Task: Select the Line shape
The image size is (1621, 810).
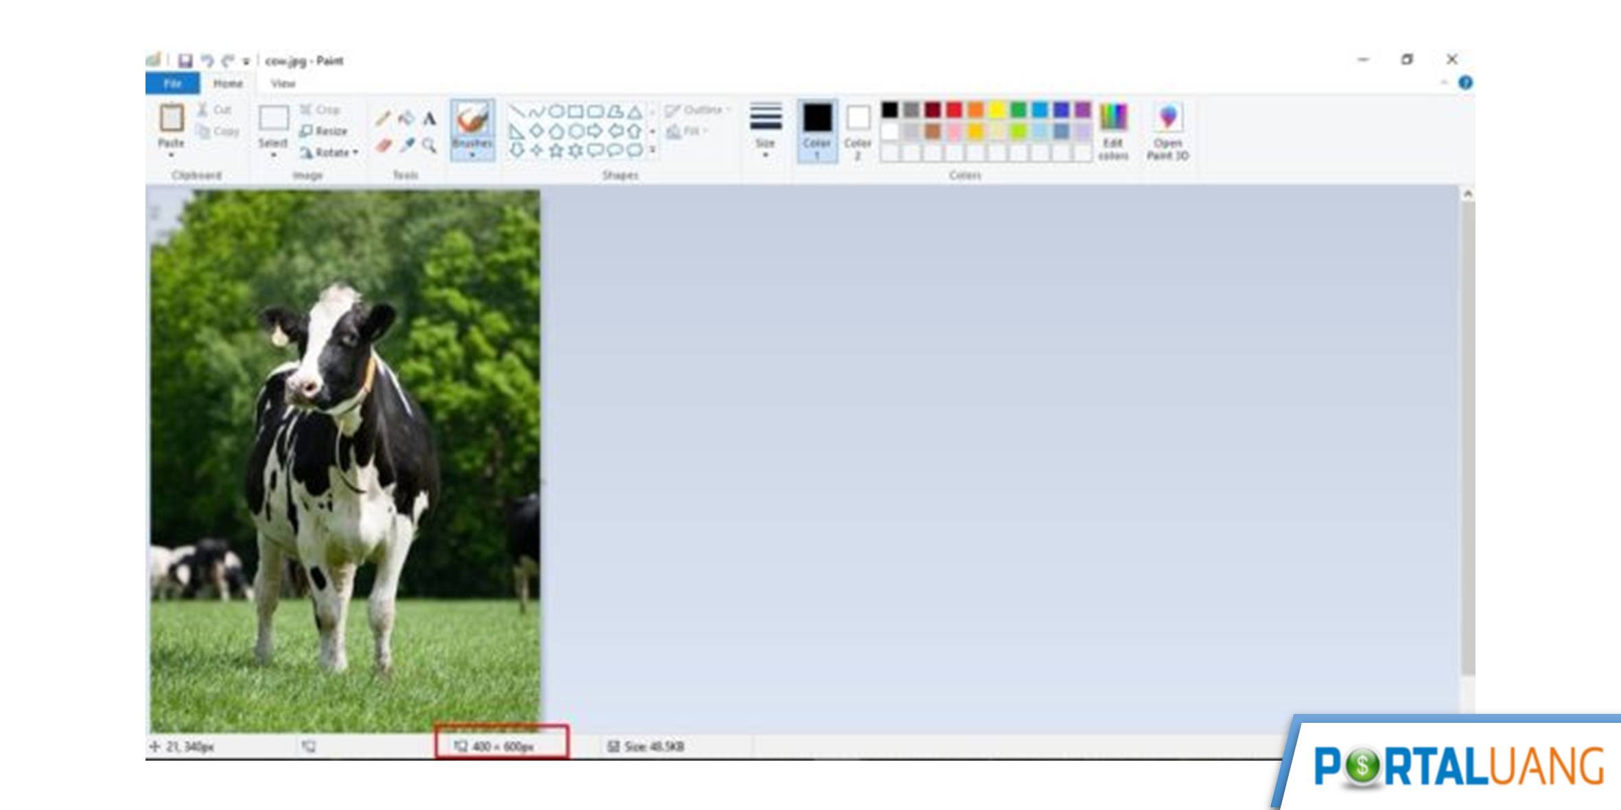Action: (x=517, y=111)
